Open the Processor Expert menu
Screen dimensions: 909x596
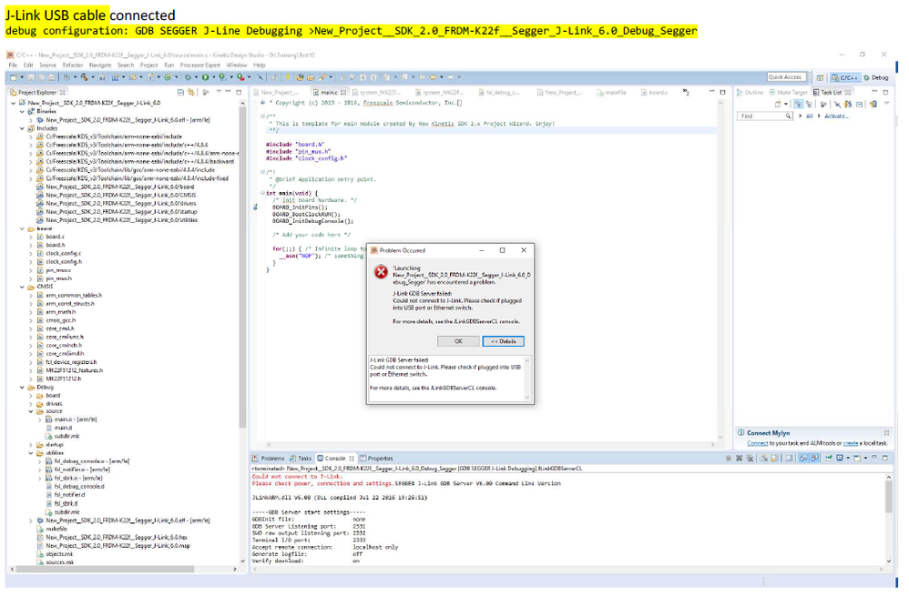pyautogui.click(x=200, y=66)
